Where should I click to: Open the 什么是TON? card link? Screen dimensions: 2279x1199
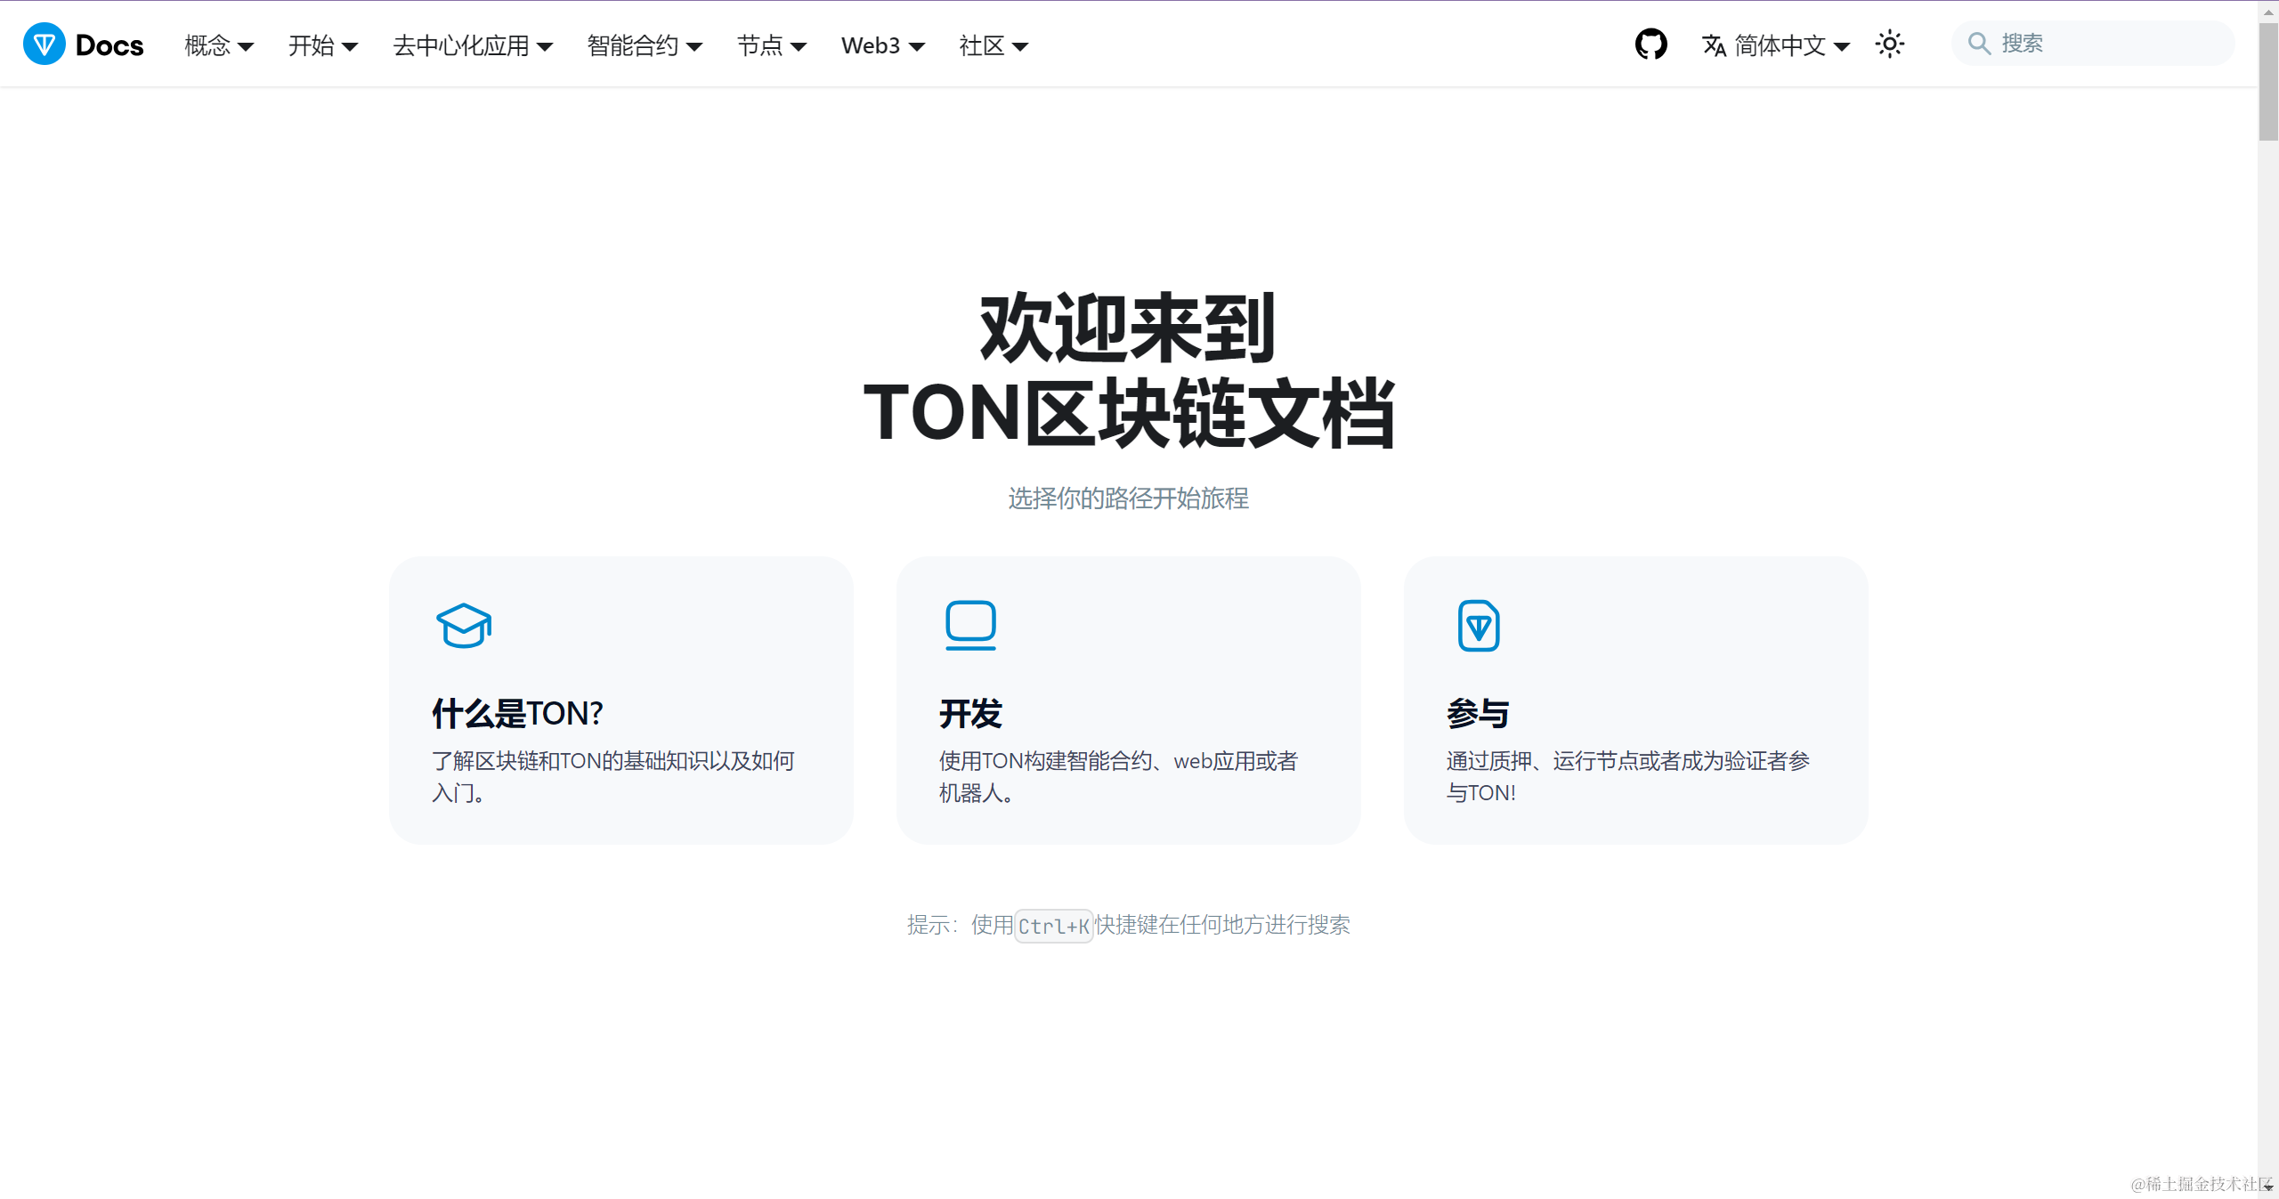pyautogui.click(x=517, y=714)
